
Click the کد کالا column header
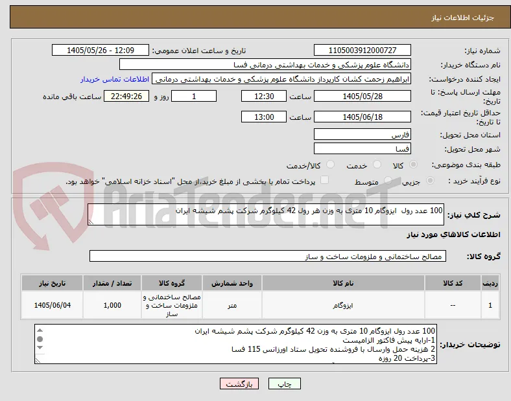pos(453,283)
